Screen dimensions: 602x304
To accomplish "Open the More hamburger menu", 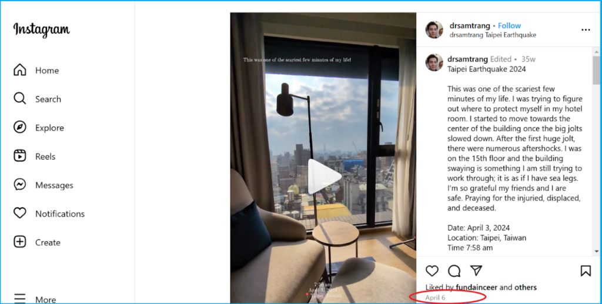I will (x=19, y=298).
